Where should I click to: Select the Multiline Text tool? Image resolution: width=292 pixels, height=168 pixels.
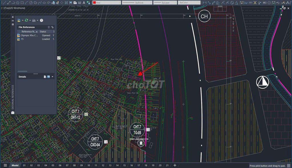click(x=84, y=3)
